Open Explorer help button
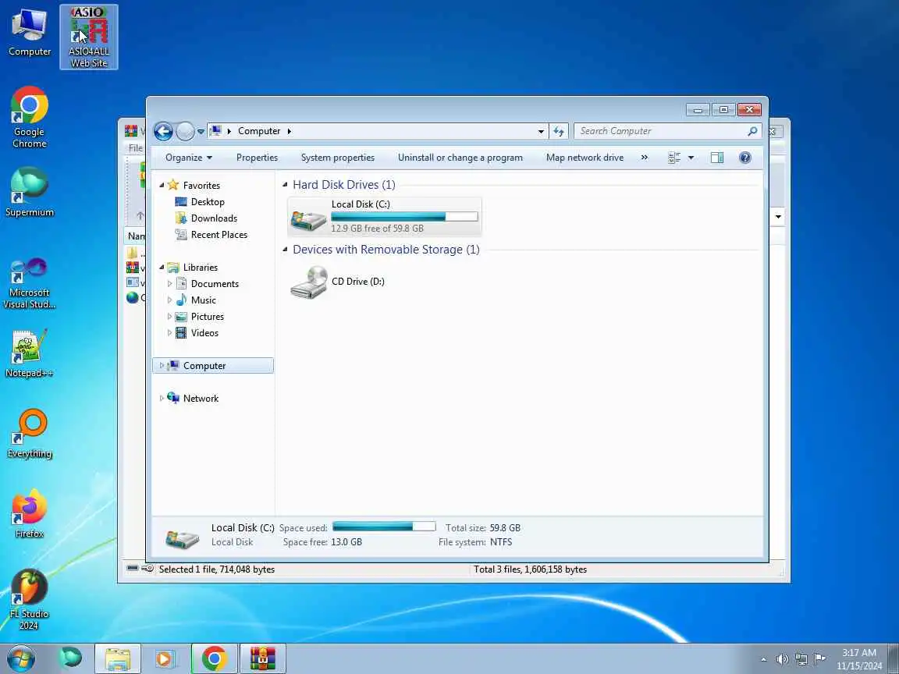This screenshot has width=899, height=674. (x=744, y=158)
